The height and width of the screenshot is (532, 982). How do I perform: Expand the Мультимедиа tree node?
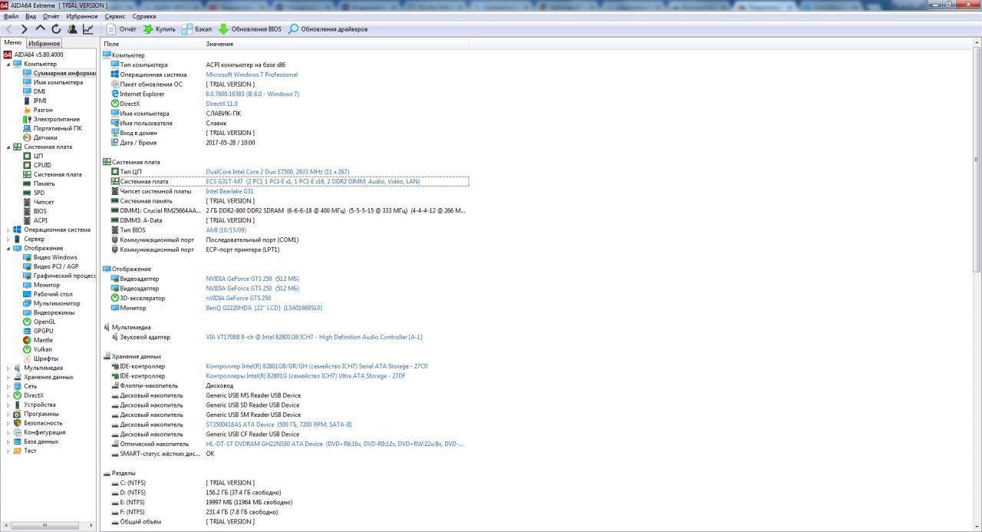(8, 368)
